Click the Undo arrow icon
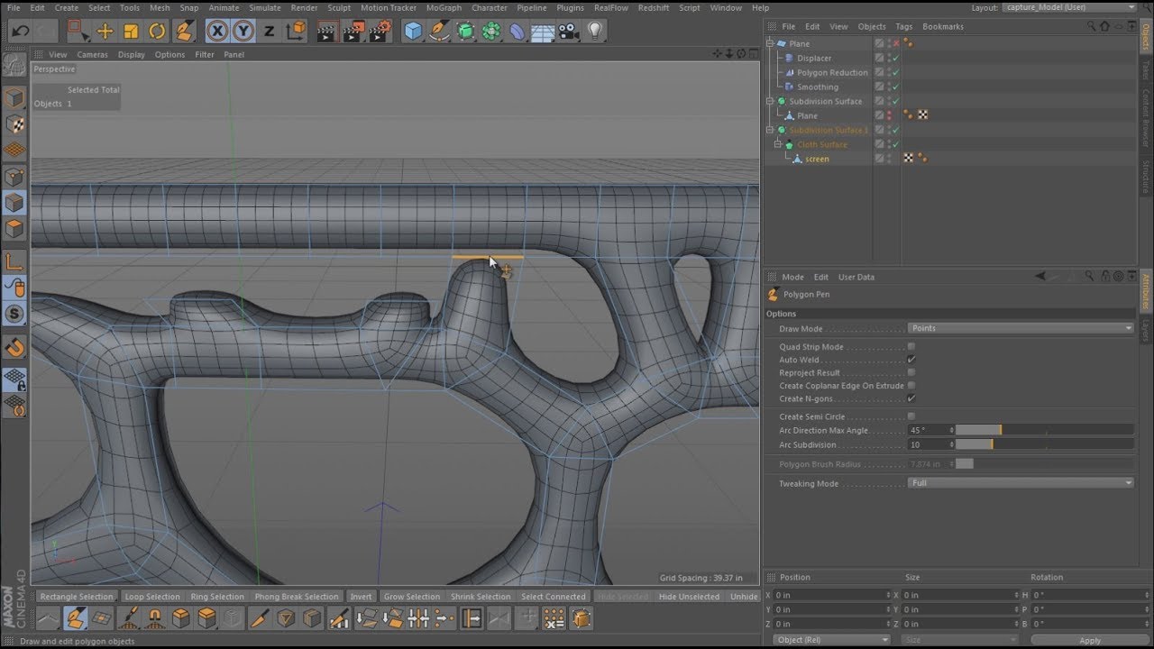Image resolution: width=1154 pixels, height=649 pixels. (x=21, y=32)
